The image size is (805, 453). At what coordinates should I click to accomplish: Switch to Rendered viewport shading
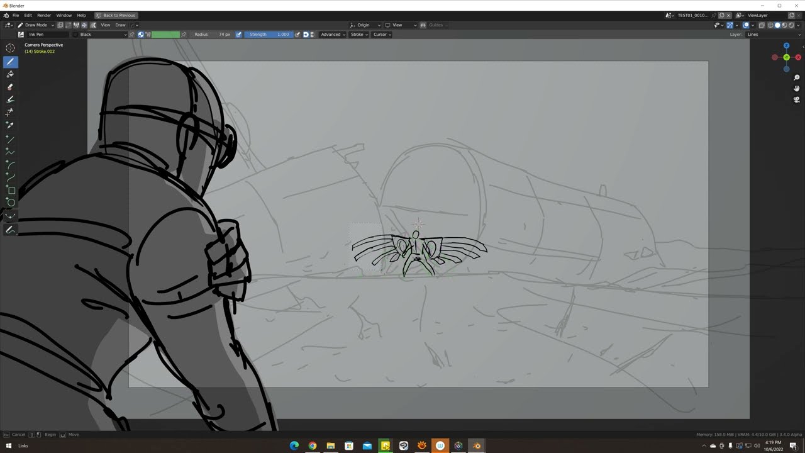(791, 25)
